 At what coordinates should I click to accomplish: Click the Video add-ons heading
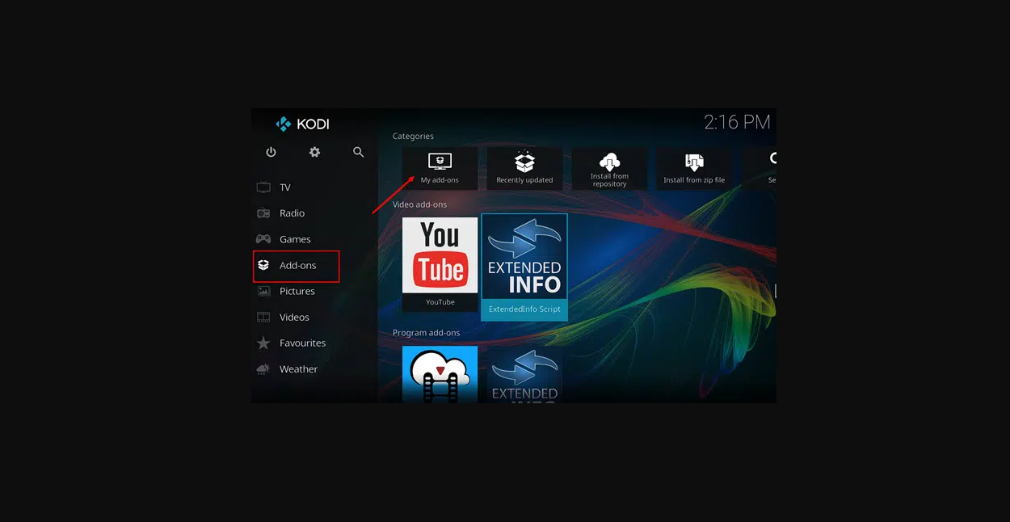point(419,204)
